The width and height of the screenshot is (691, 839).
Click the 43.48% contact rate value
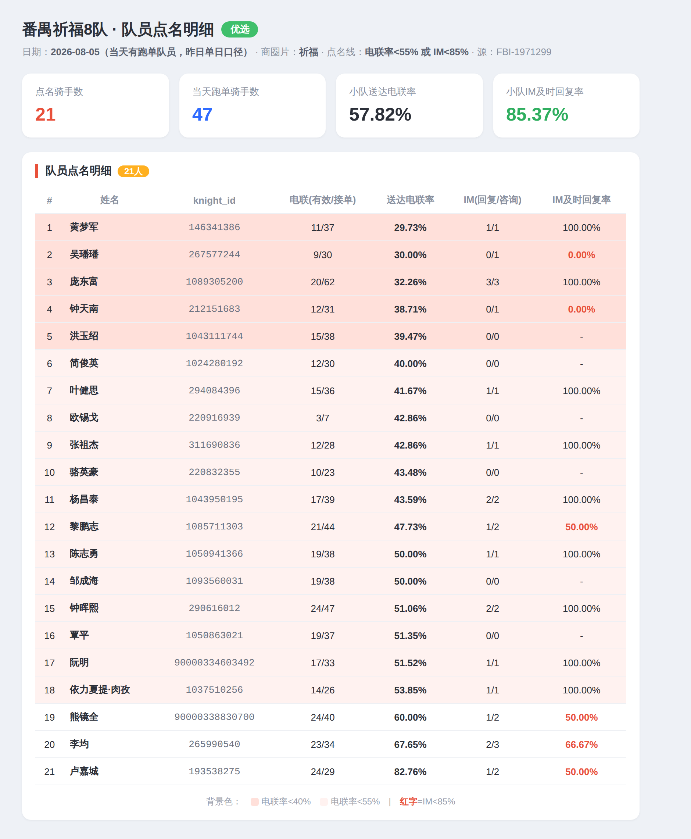(410, 473)
